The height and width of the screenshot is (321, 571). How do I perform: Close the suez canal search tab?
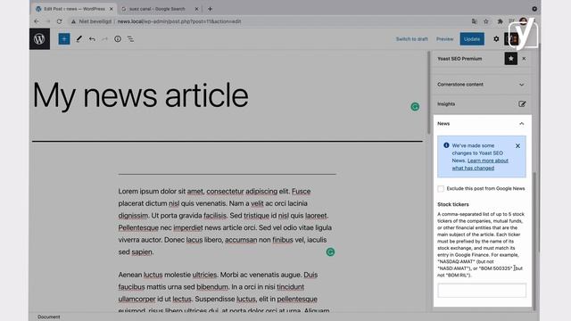tap(196, 9)
